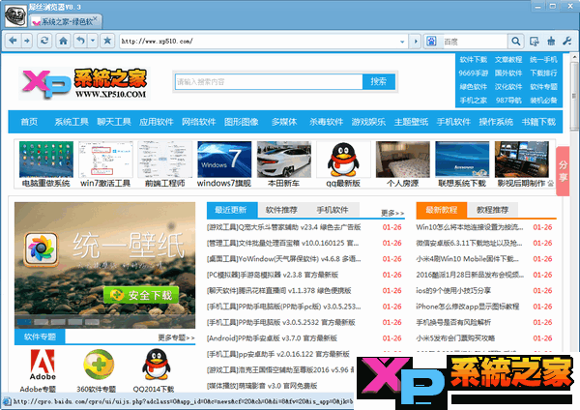
Task: Open the 应用软件 navigation item
Action: point(157,122)
